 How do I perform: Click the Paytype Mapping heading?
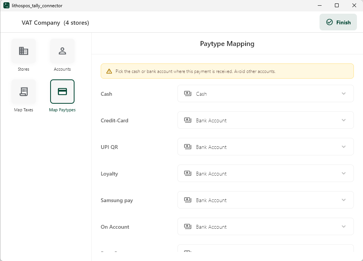227,44
